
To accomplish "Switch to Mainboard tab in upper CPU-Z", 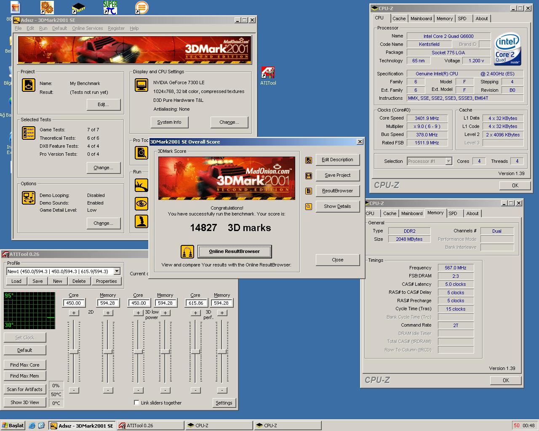I will coord(421,19).
